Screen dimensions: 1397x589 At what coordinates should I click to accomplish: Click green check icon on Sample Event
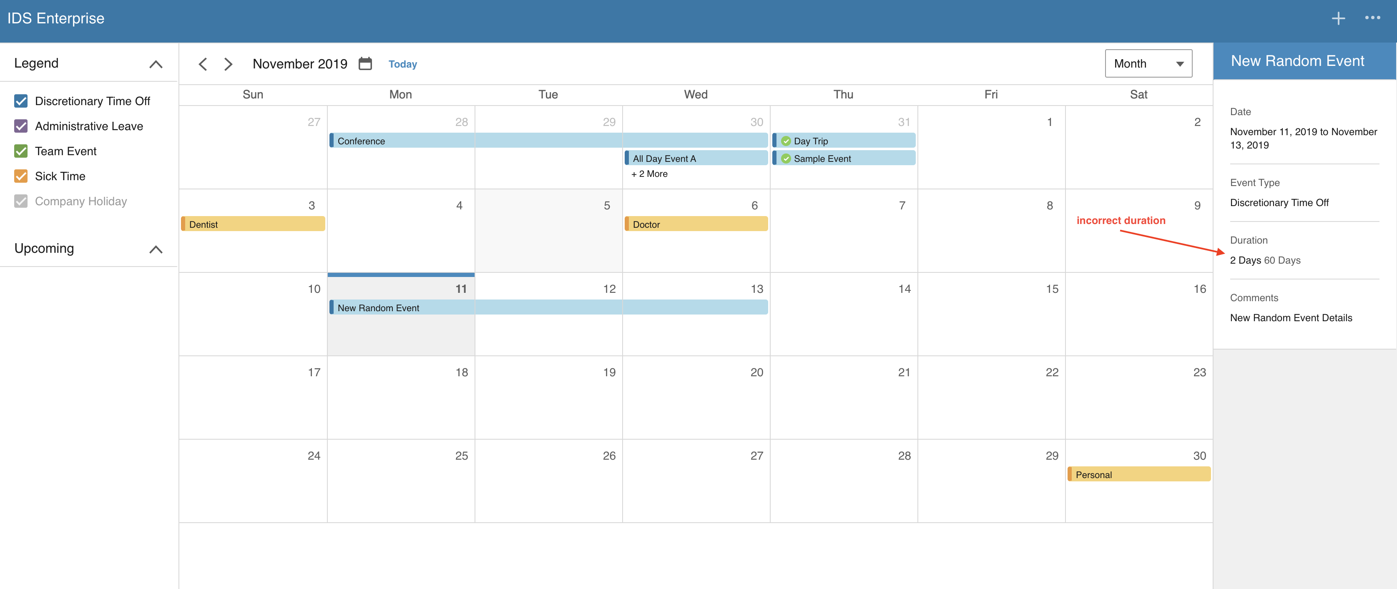pos(786,159)
